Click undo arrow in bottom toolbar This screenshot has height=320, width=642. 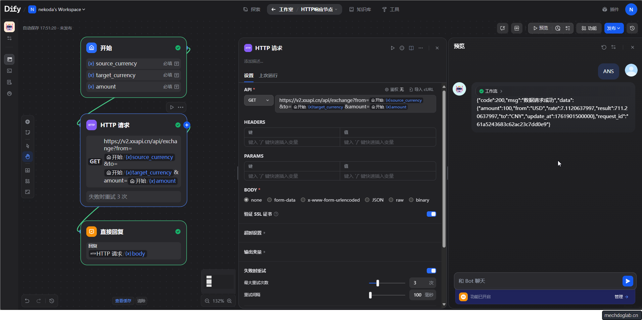pos(27,301)
